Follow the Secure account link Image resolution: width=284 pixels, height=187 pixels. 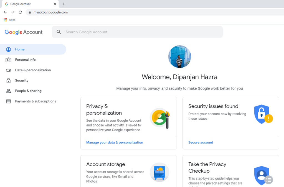[x=201, y=142]
